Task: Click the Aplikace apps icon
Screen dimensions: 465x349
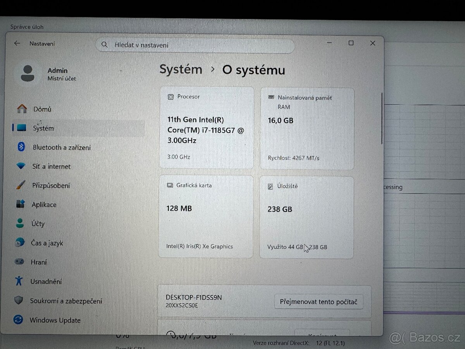Action: point(20,204)
